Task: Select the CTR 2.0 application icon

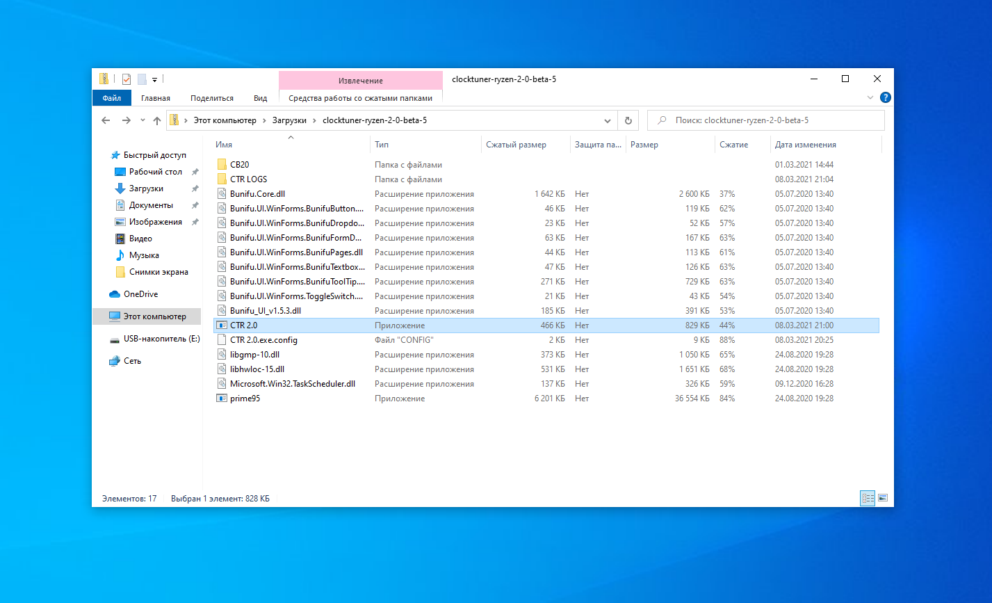Action: (222, 325)
